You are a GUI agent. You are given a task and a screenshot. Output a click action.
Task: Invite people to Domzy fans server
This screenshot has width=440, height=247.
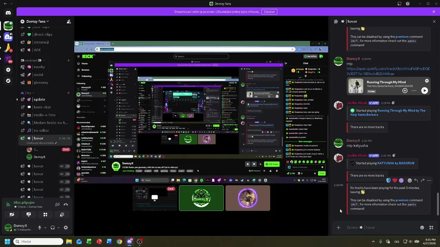point(69,21)
